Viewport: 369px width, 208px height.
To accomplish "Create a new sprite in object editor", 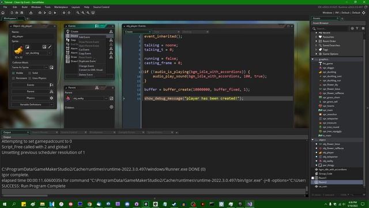I will [x=27, y=47].
